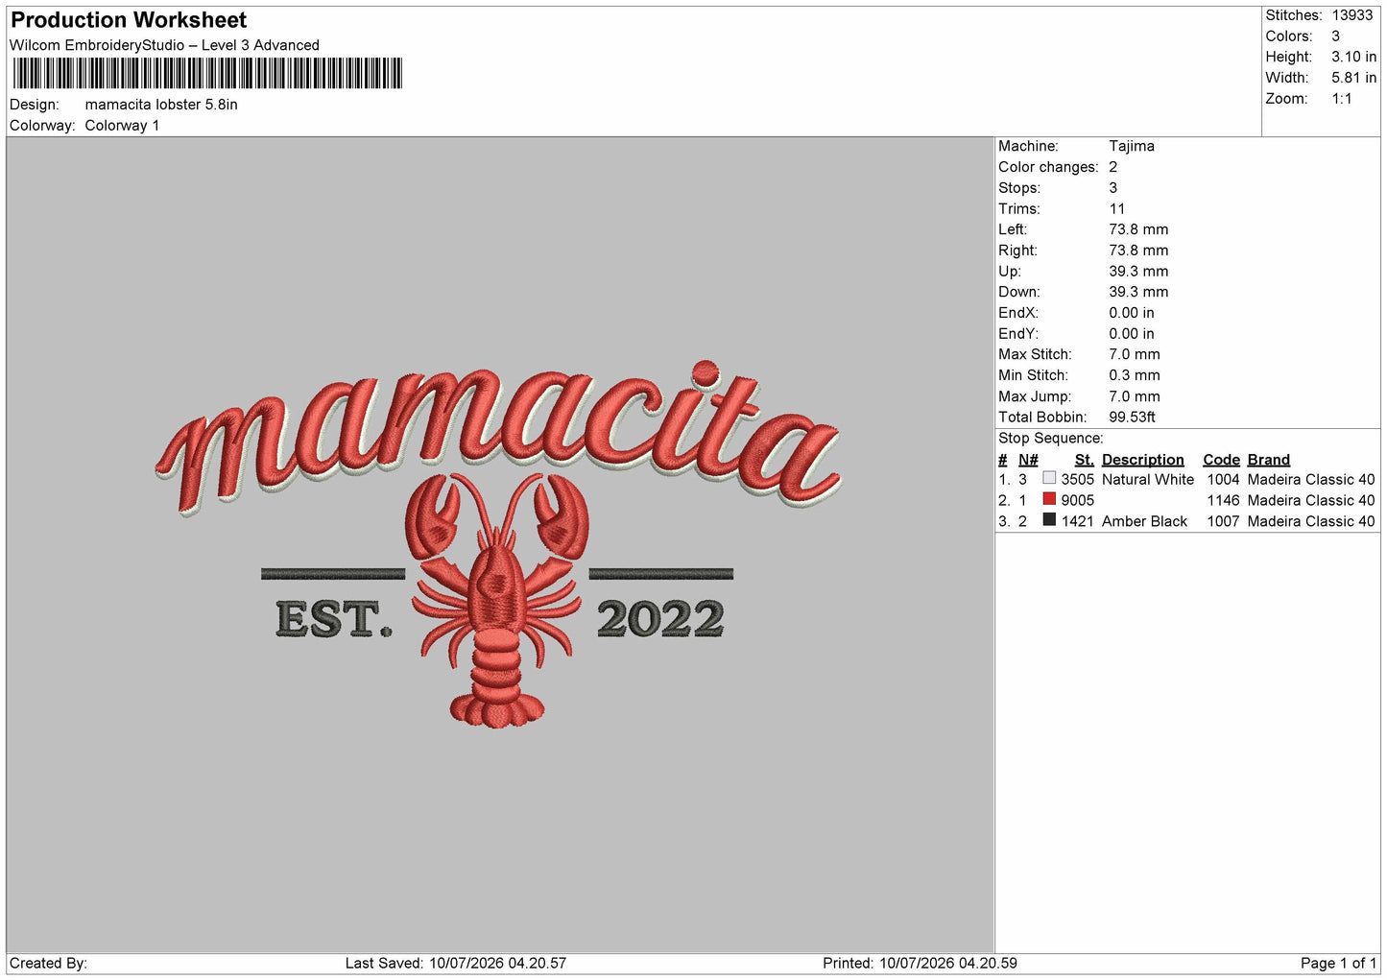Click the 'Created By:' label
Image resolution: width=1387 pixels, height=980 pixels.
click(48, 964)
